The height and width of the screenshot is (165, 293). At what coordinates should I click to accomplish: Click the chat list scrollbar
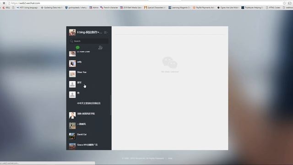[x=111, y=105]
